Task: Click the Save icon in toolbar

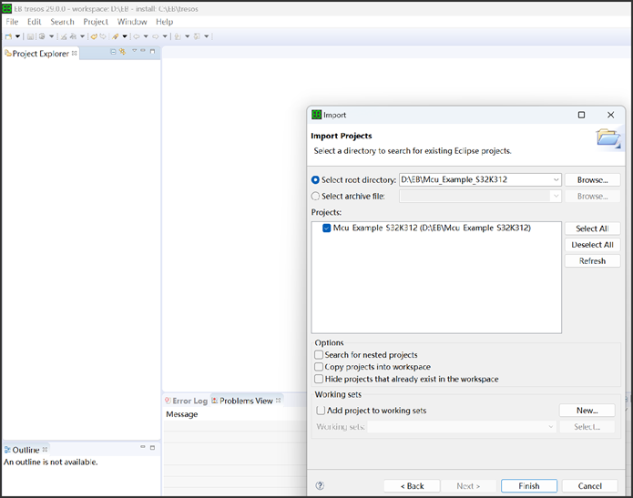Action: click(x=30, y=36)
